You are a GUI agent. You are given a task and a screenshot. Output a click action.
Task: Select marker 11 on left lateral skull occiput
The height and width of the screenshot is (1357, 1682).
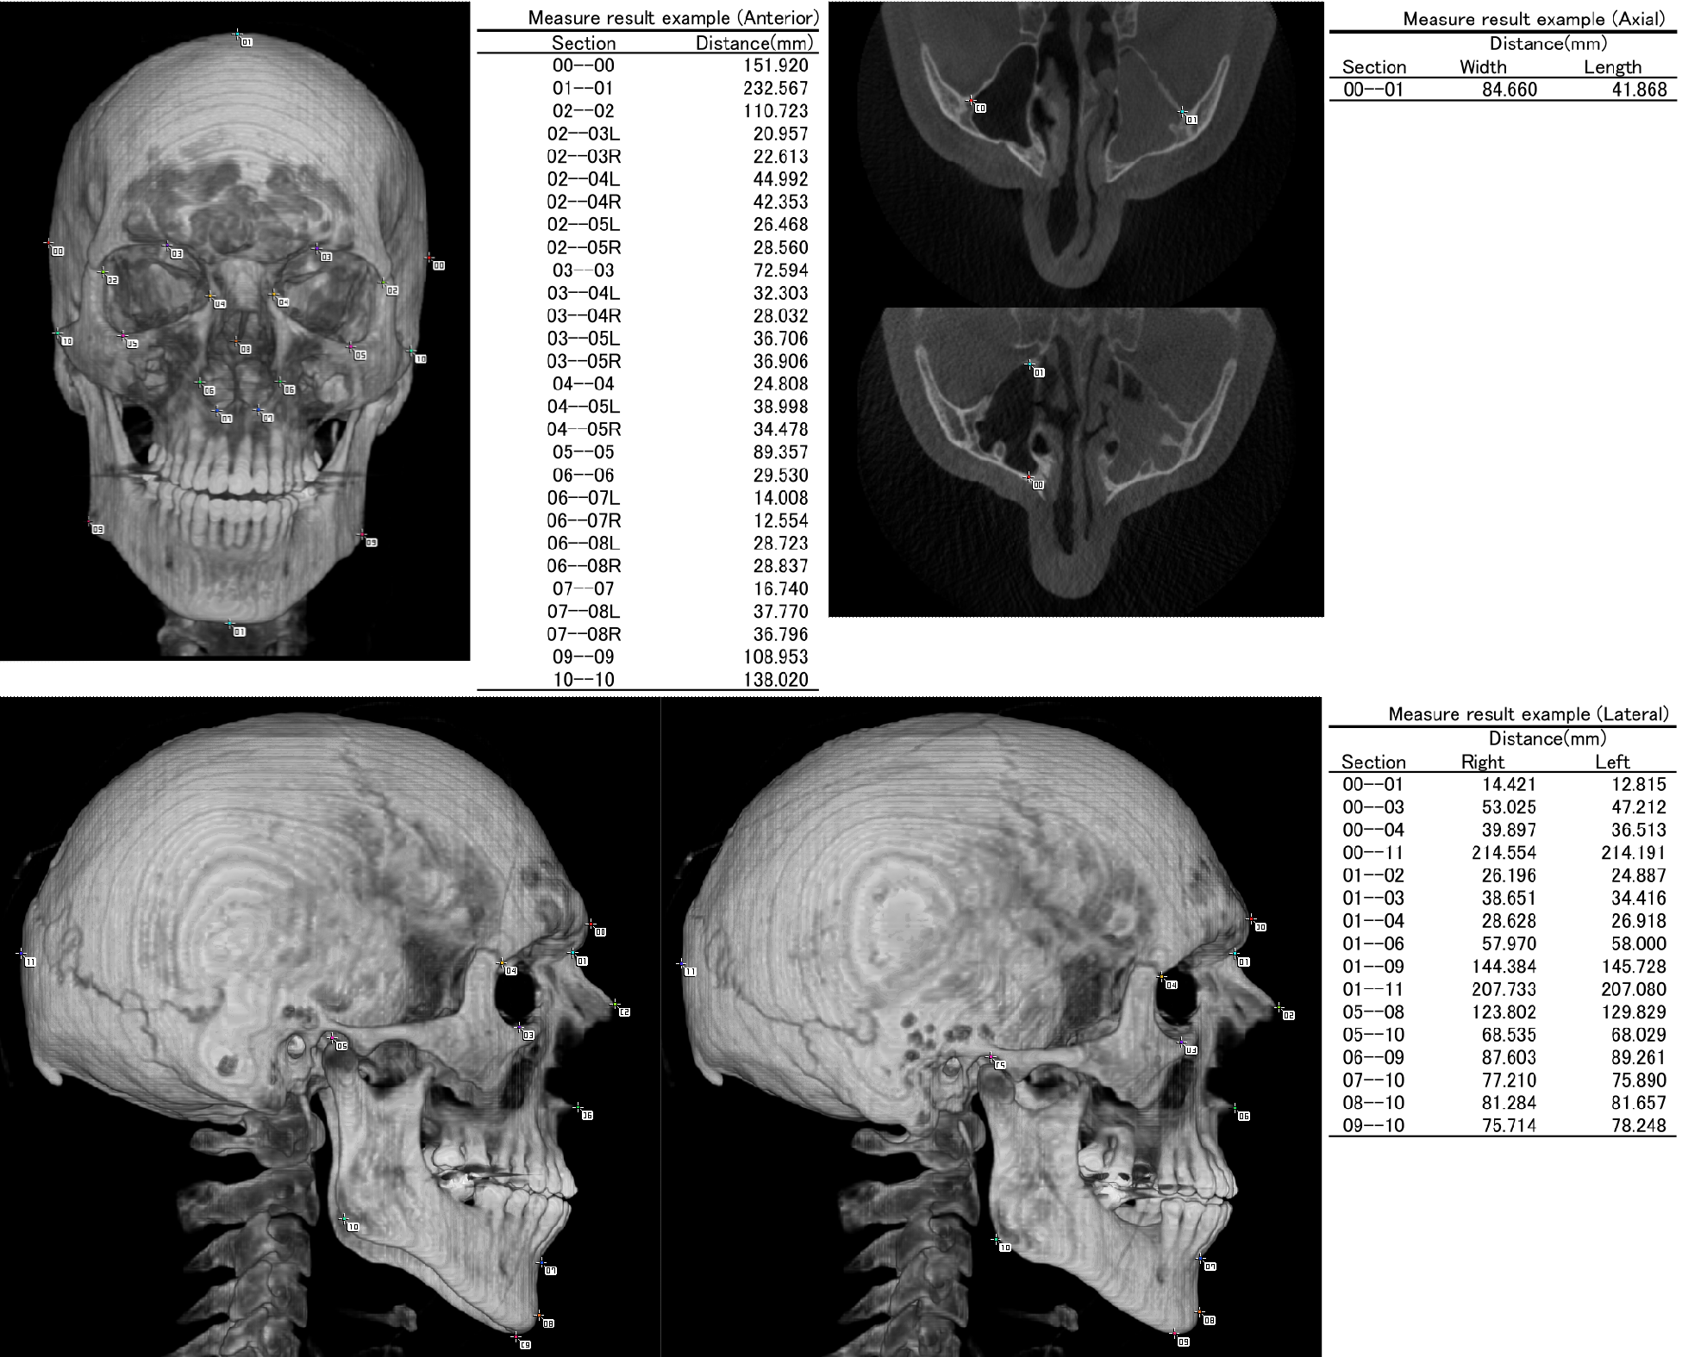click(x=22, y=954)
